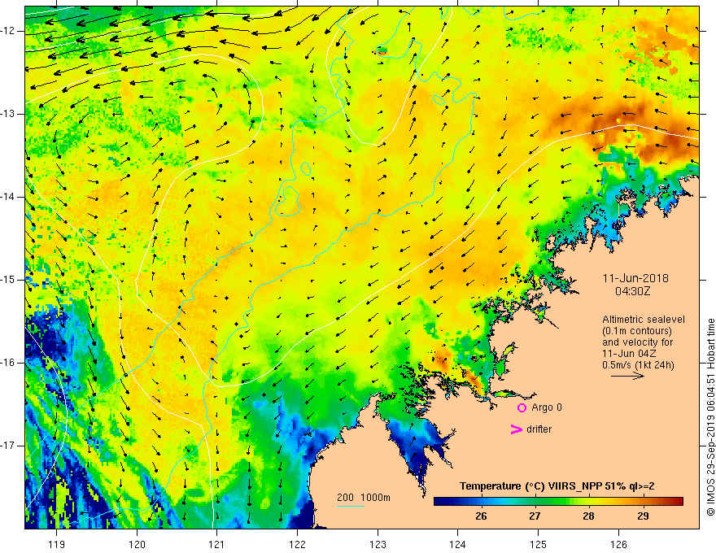Click longitude axis label 124
716x553 pixels.
458,544
